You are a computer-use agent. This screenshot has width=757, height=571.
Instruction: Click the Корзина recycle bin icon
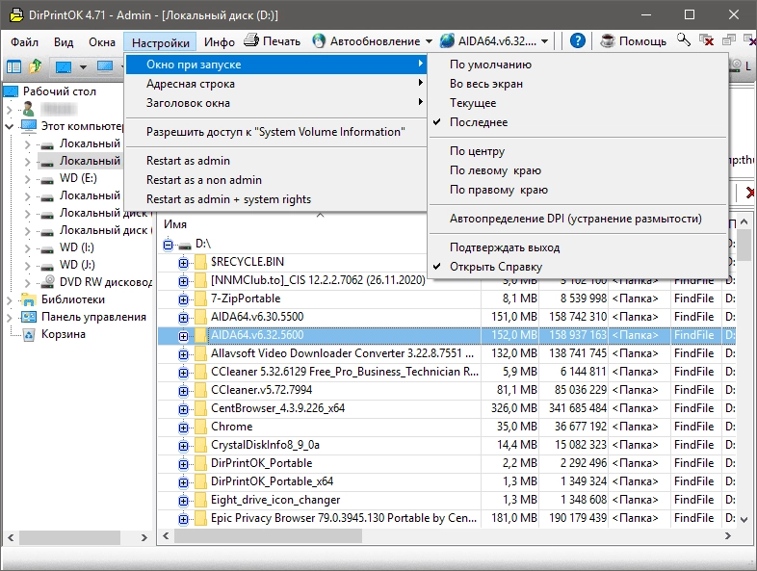click(x=29, y=334)
